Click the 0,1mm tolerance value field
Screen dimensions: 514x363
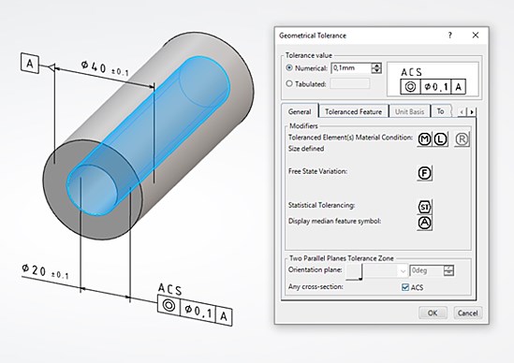(351, 68)
